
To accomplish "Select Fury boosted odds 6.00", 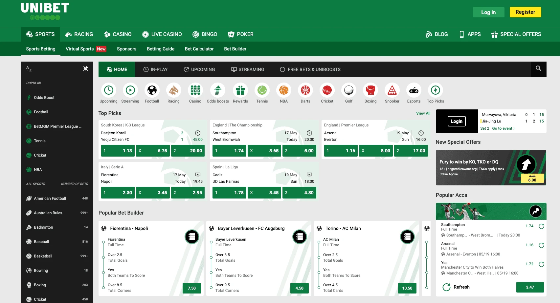I will (532, 178).
